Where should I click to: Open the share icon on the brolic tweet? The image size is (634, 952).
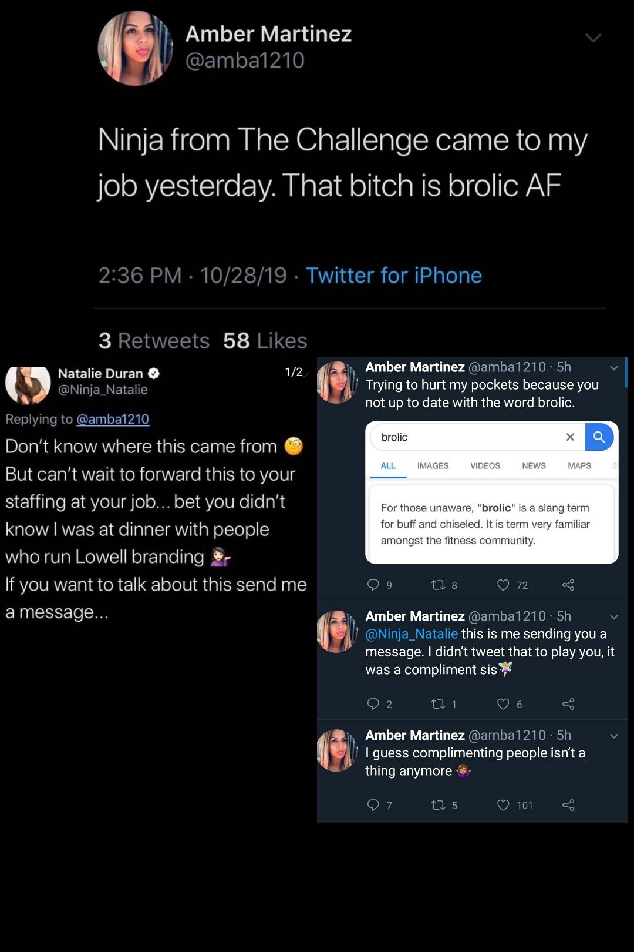568,585
